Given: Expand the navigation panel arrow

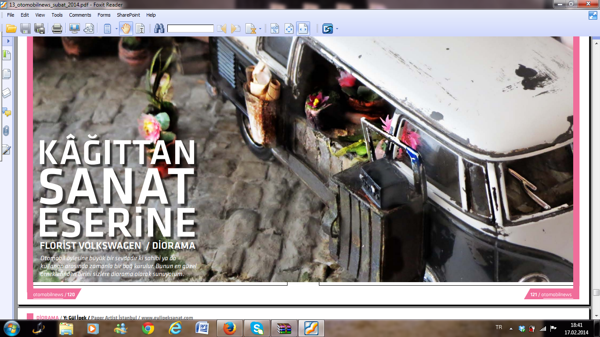Looking at the screenshot, I should coord(8,41).
